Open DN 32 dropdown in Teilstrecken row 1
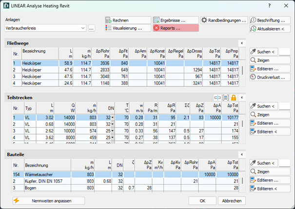295x209 pixels. 112,118
